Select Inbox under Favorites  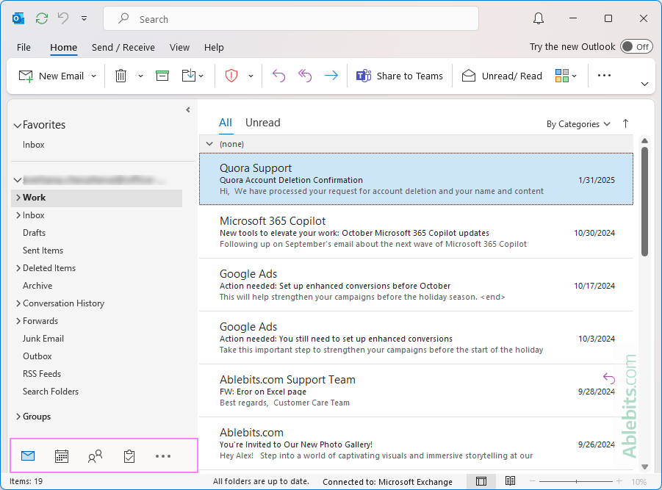pyautogui.click(x=33, y=145)
